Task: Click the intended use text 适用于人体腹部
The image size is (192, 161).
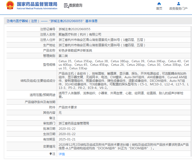Action: (x=121, y=95)
